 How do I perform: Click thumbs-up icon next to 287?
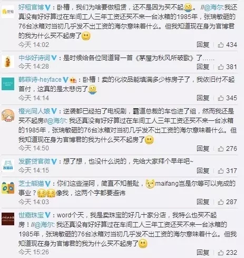[221, 202]
